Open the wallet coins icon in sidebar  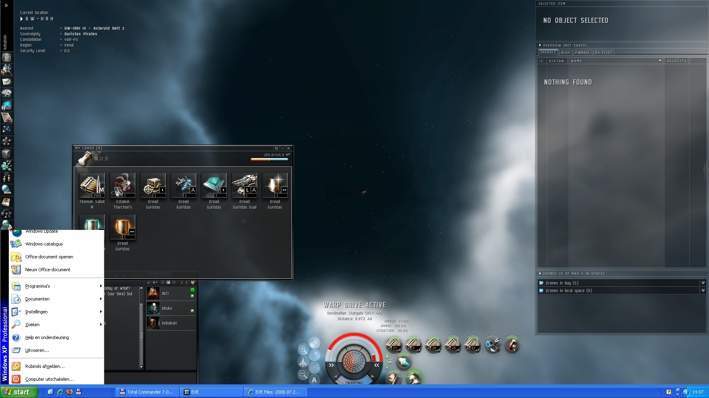coord(6,165)
